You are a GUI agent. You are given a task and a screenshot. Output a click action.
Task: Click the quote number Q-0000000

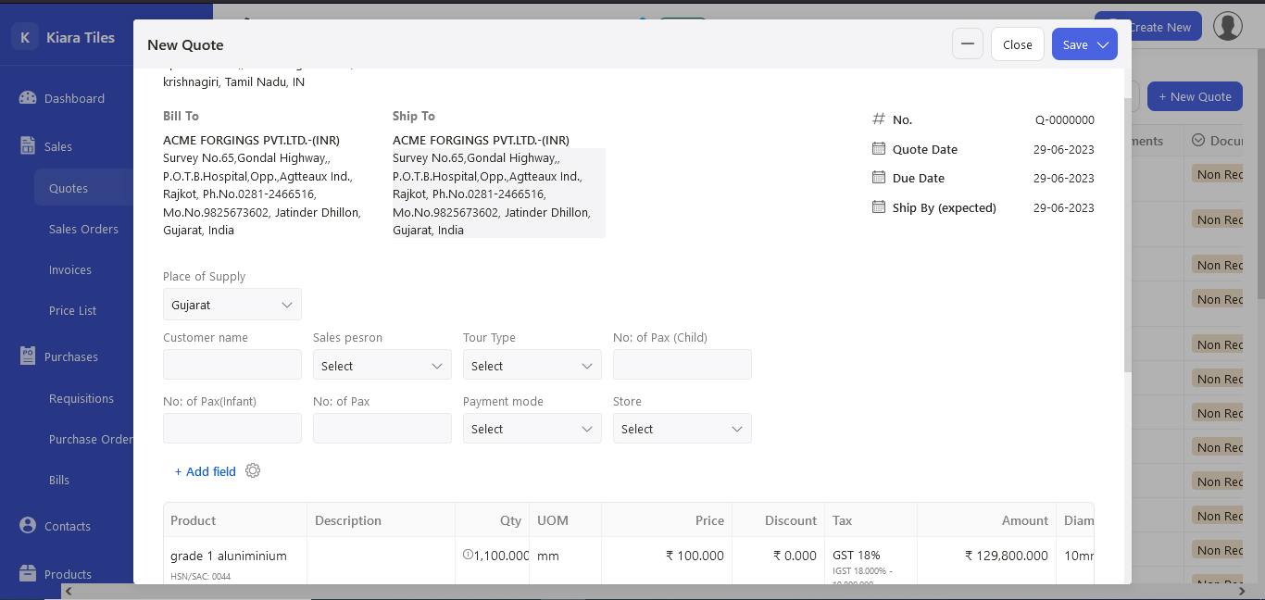tap(1065, 119)
